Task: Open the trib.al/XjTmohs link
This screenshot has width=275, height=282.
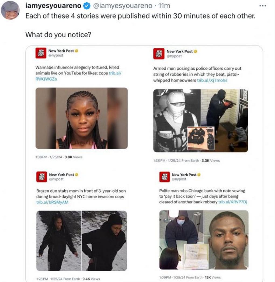Action: pos(212,80)
